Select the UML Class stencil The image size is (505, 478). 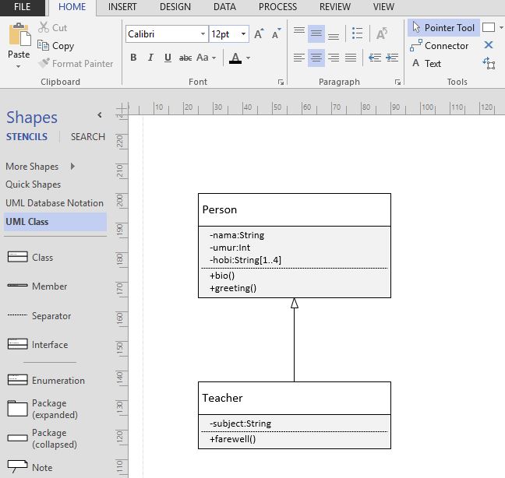tap(55, 222)
